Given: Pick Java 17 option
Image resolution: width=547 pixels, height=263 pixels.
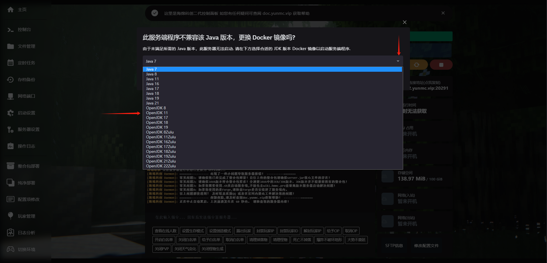Looking at the screenshot, I should [272, 89].
